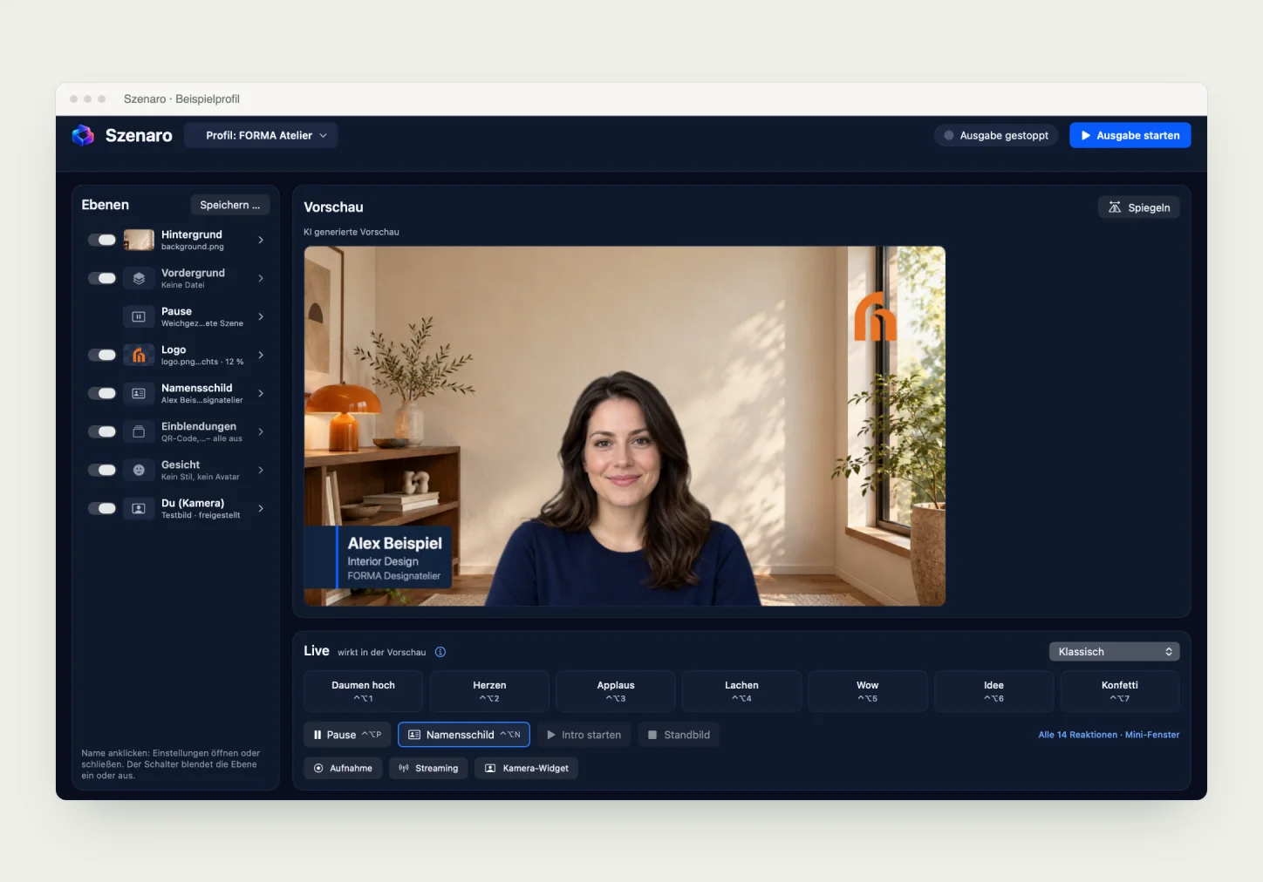Viewport: 1263px width, 882px height.
Task: Click the orange Logo layer icon
Action: click(139, 355)
